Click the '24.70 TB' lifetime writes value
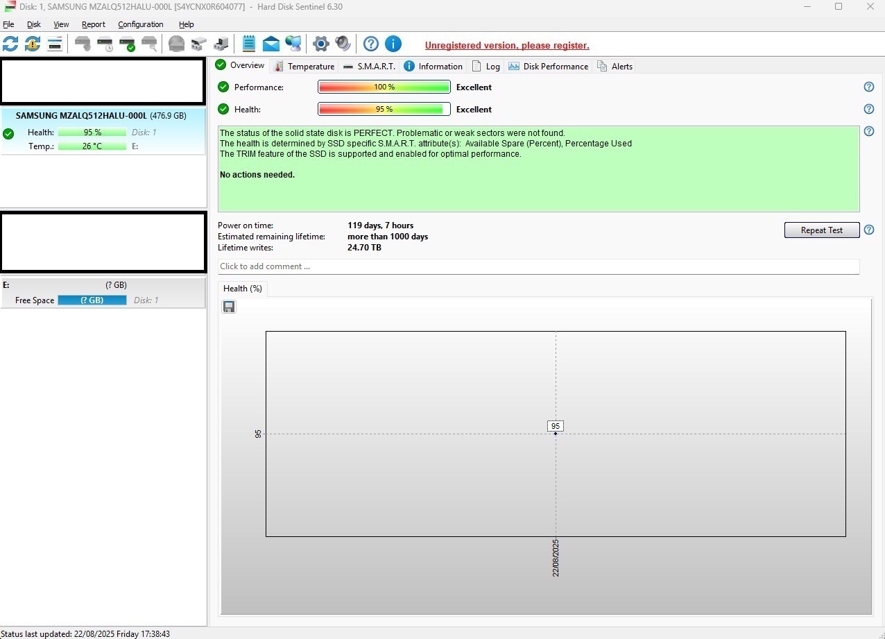 [x=365, y=248]
